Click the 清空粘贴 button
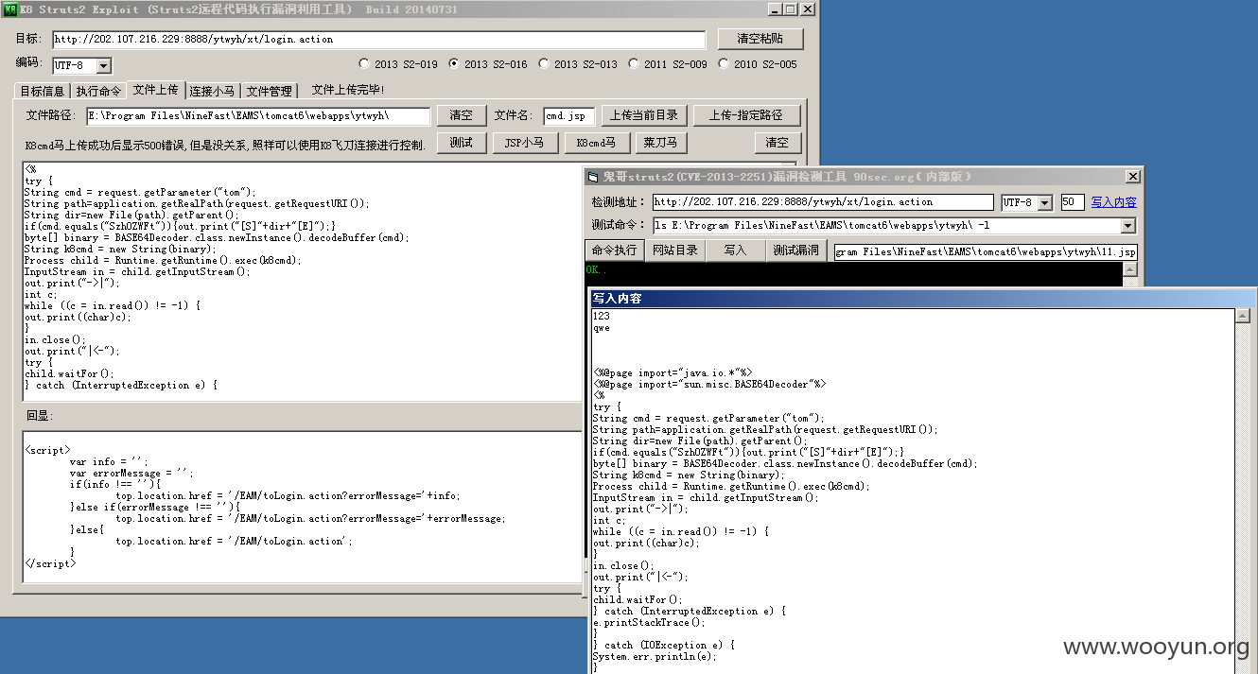1258x674 pixels. click(760, 39)
